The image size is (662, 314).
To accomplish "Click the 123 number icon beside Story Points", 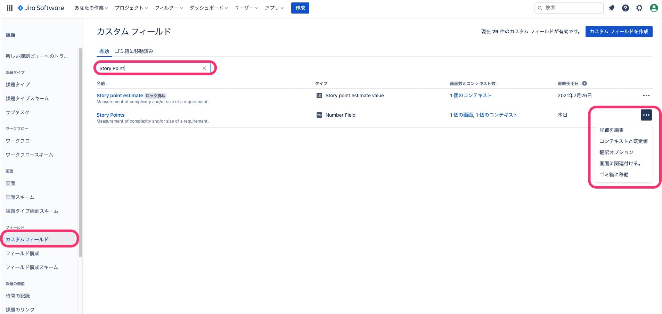I will coord(319,115).
